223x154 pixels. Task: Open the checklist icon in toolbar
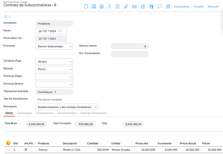[143, 7]
